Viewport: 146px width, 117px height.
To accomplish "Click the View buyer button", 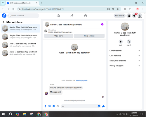I will (x=59, y=36).
